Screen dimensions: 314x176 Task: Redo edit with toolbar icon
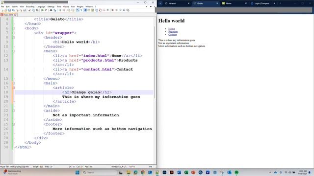(46, 10)
